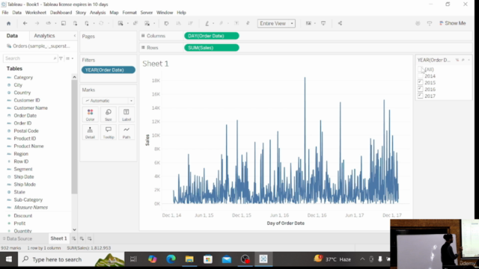Open the Mail app from the taskbar

pyautogui.click(x=227, y=259)
